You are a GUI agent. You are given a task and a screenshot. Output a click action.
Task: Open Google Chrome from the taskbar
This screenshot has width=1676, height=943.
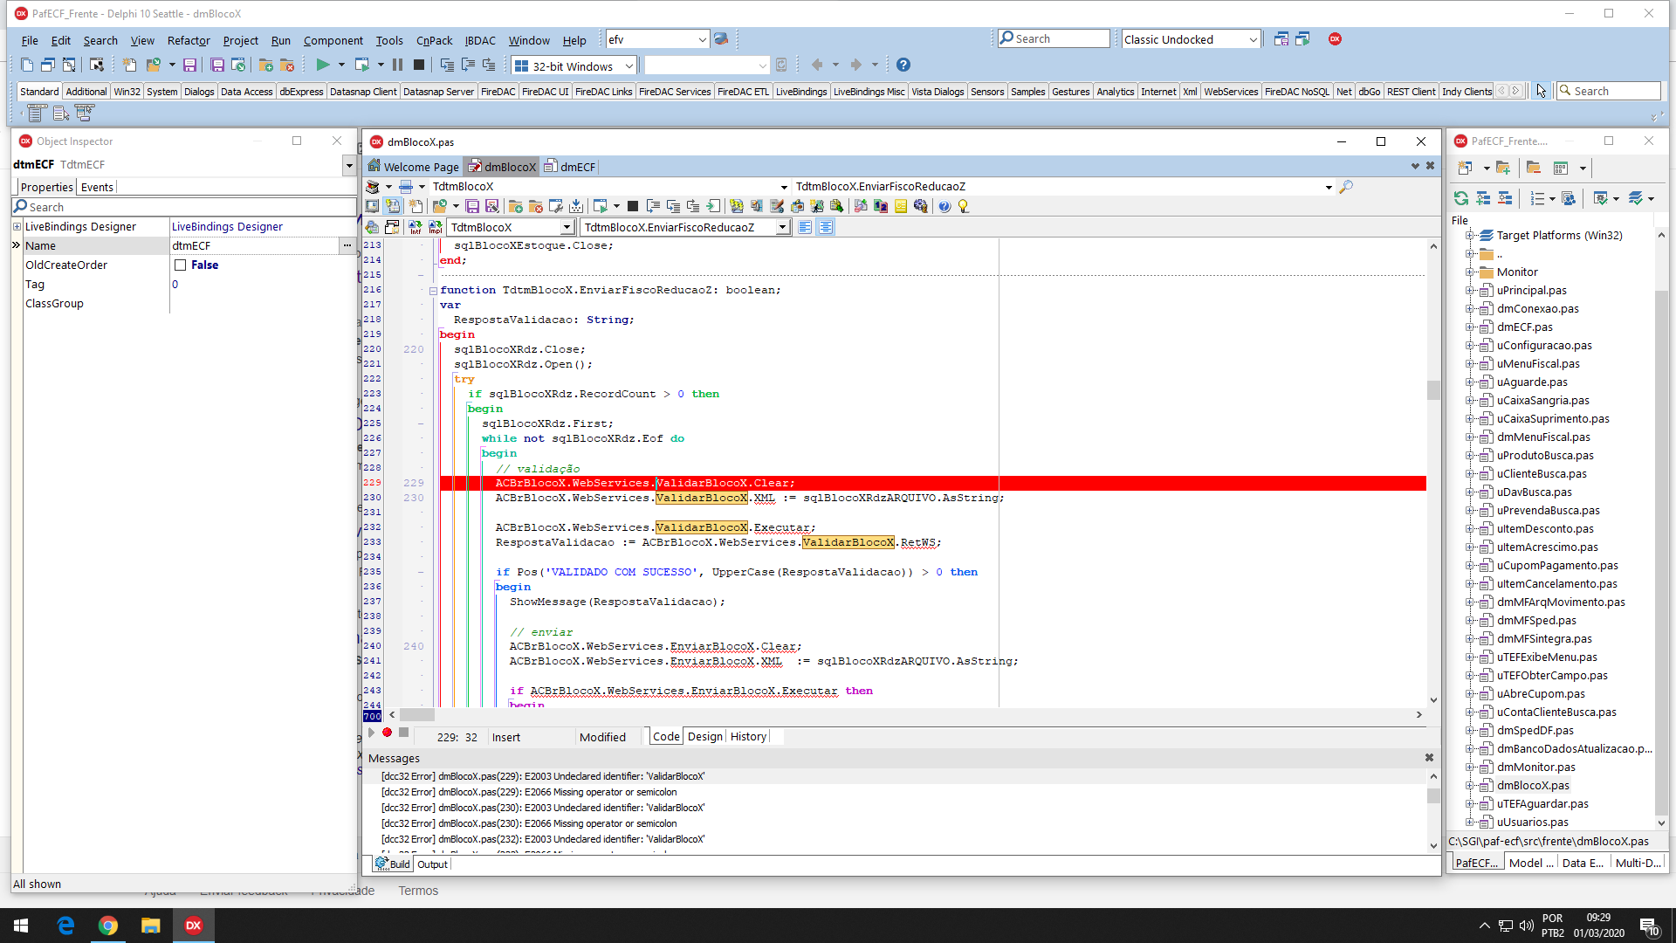pos(108,926)
